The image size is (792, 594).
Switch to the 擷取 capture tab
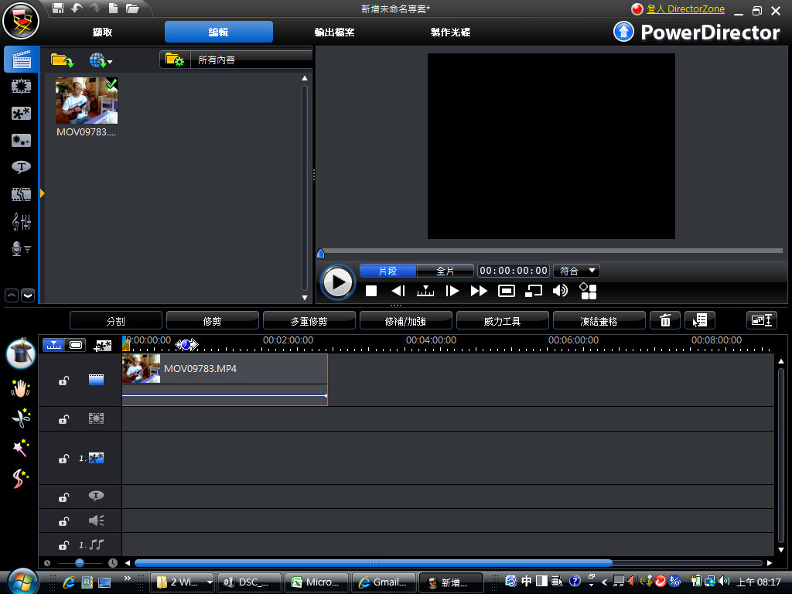[x=102, y=32]
